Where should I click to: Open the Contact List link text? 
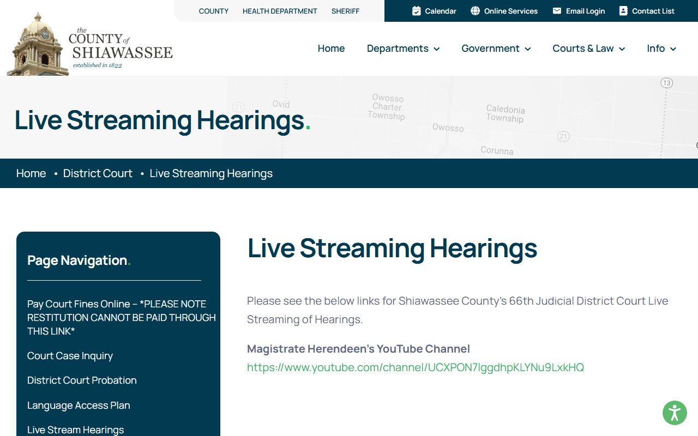[x=653, y=11]
